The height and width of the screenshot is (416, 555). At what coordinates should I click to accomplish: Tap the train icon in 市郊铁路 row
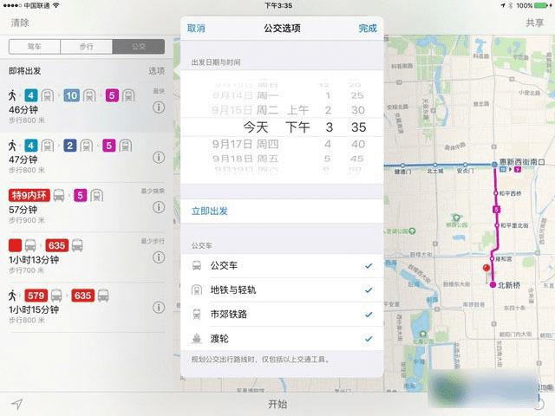point(197,314)
